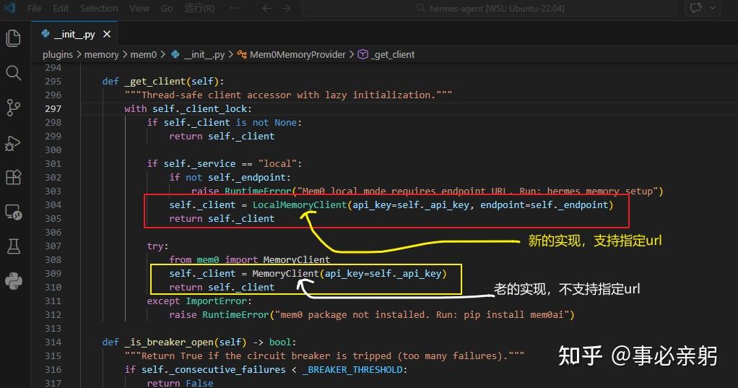Open the Extensions view
The height and width of the screenshot is (388, 738).
[13, 178]
